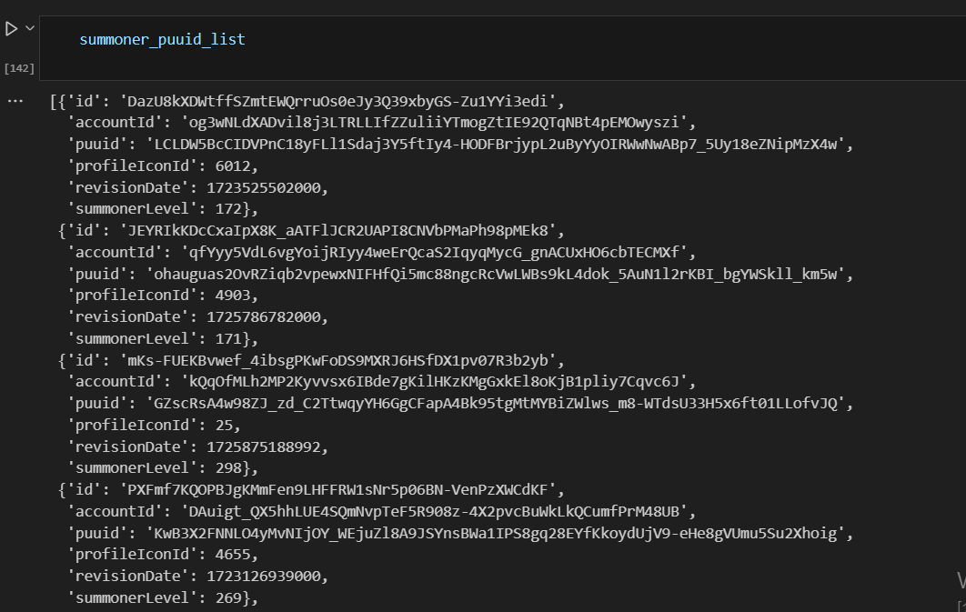Click profileIconId value 4903

click(232, 295)
